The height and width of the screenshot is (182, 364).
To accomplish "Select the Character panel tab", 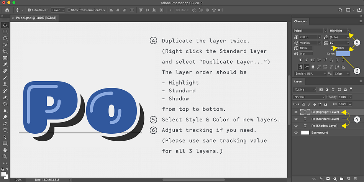I will (300, 21).
